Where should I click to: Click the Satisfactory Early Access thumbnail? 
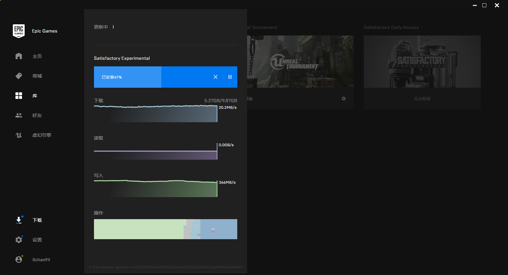pos(422,61)
